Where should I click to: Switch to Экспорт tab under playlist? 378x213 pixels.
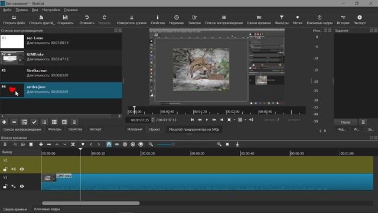(x=96, y=129)
